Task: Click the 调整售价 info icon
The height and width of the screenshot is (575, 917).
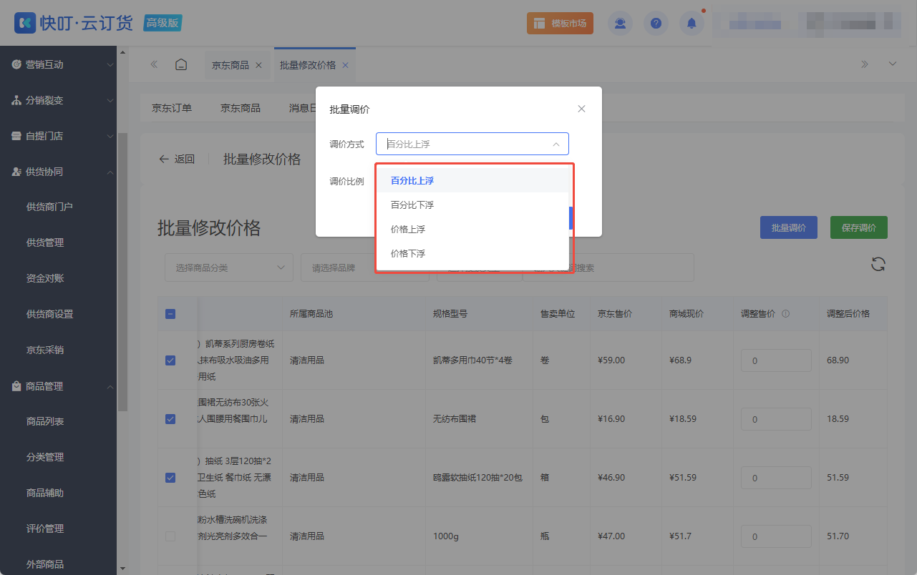Action: [x=786, y=313]
